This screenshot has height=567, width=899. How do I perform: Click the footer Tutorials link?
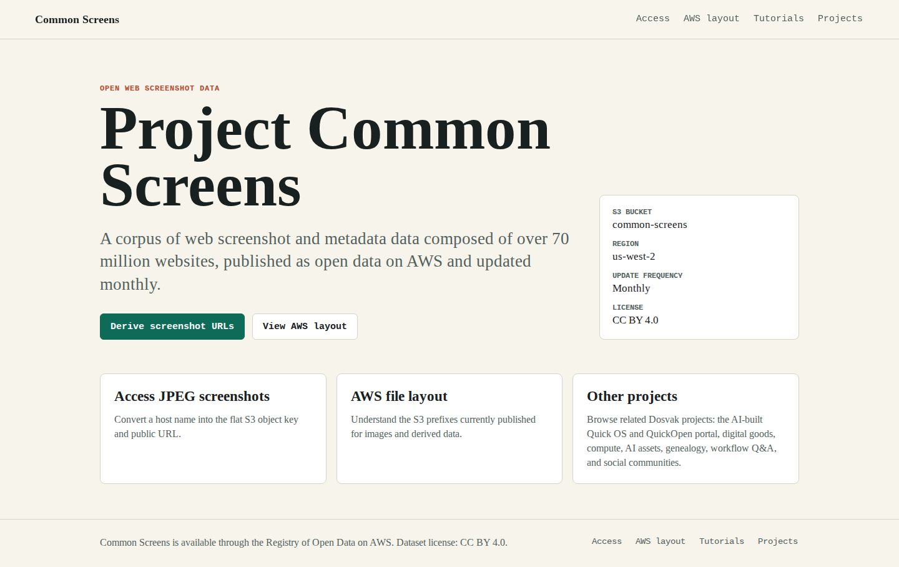click(x=721, y=541)
